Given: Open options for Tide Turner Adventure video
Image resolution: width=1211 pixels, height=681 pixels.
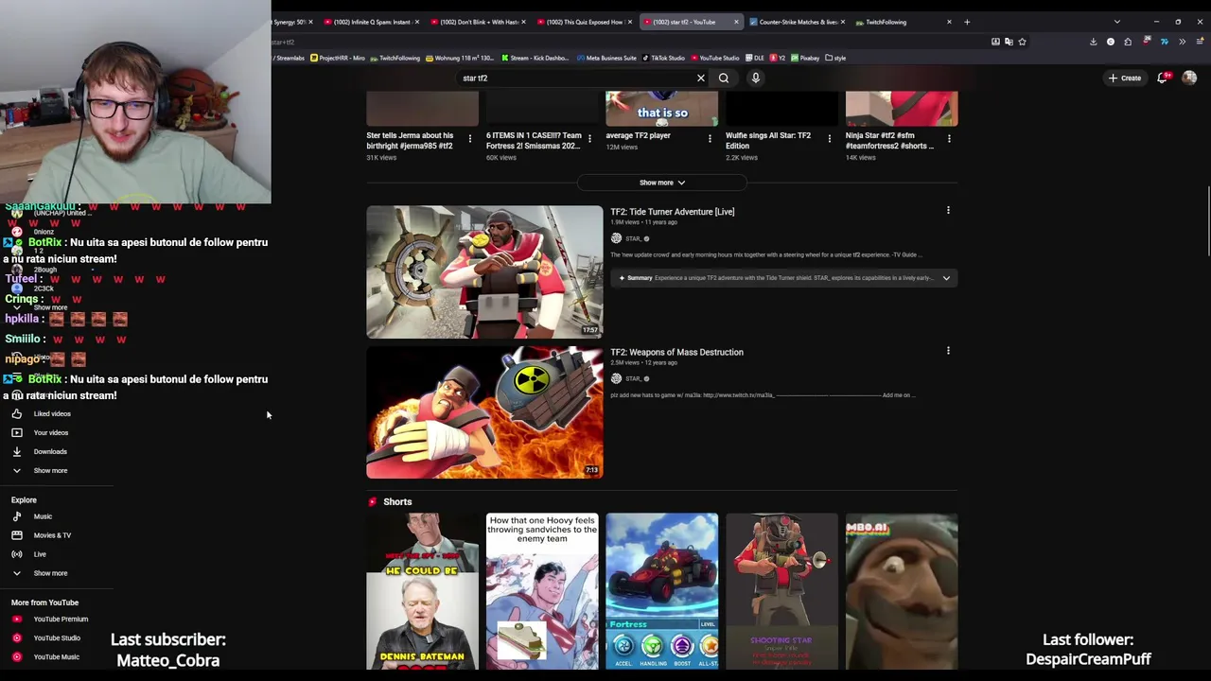Looking at the screenshot, I should pos(948,211).
